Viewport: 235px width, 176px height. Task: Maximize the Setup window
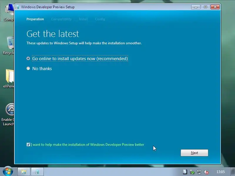[x=205, y=7]
